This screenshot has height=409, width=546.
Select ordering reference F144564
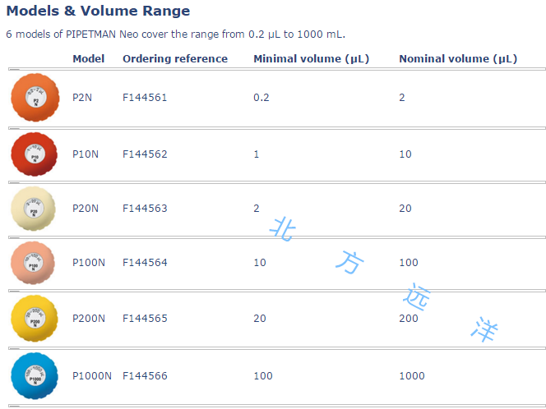145,263
